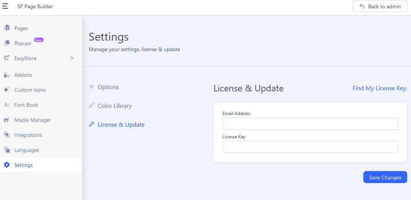Click the Media Manager image icon
Viewport: 411px width, 200px height.
click(x=7, y=120)
